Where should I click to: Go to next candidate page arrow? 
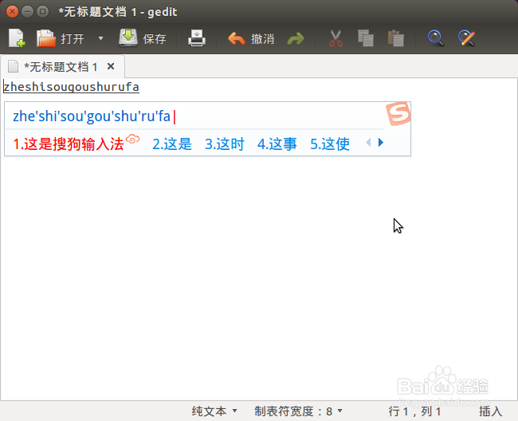coord(381,143)
